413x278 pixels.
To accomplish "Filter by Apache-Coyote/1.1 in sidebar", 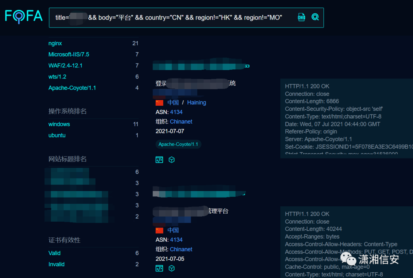I will pos(72,88).
